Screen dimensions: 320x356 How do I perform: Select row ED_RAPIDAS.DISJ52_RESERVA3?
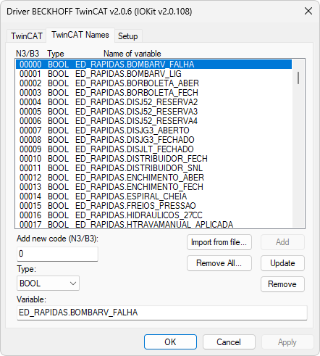(153, 112)
